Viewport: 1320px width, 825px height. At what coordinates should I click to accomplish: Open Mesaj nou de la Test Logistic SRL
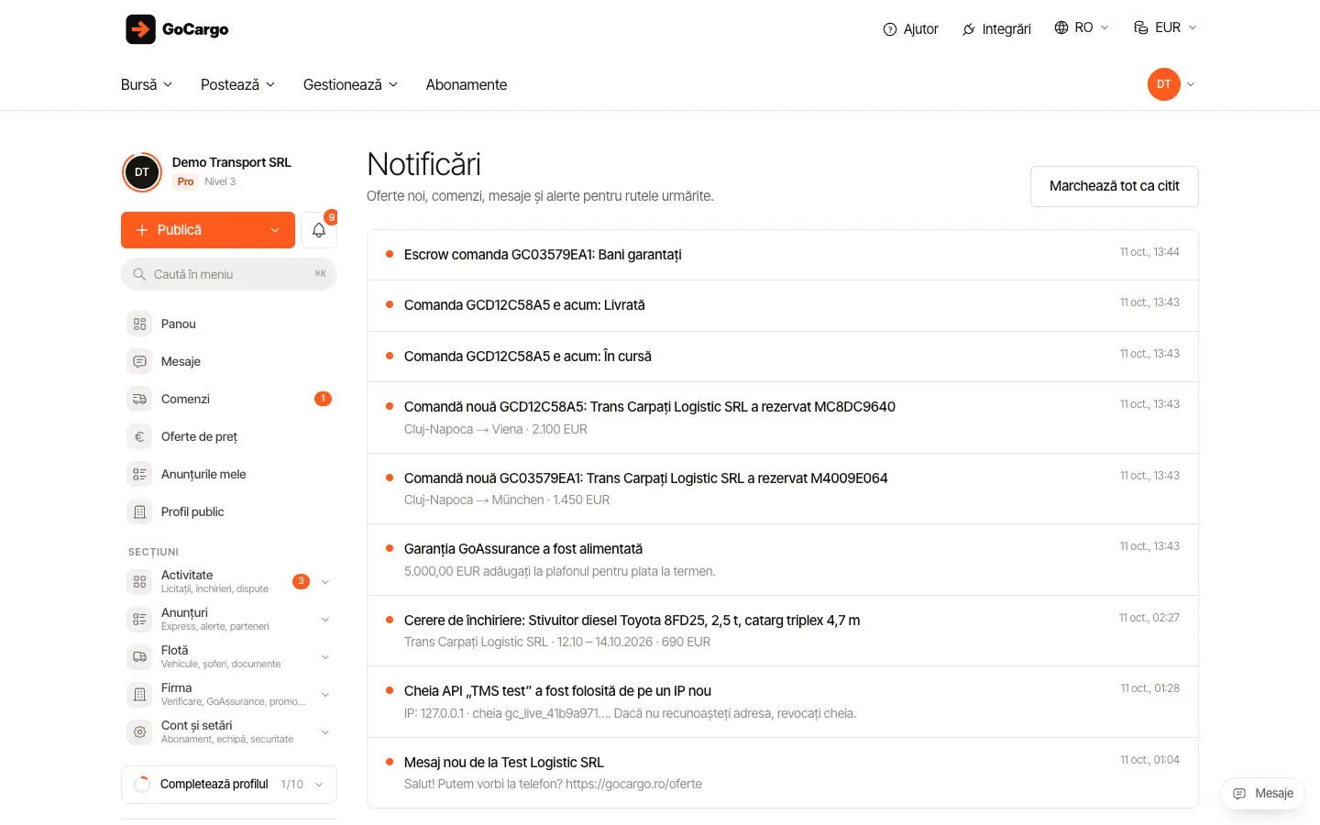click(783, 773)
